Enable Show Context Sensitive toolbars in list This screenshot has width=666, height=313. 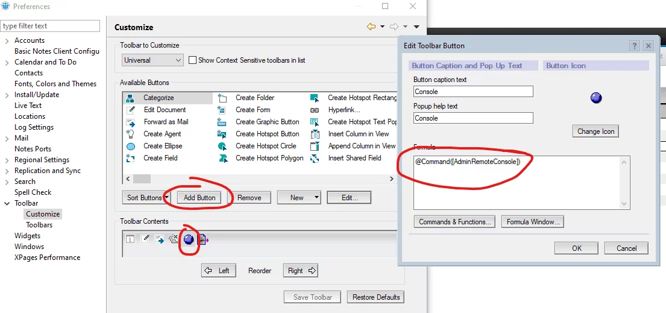(193, 60)
